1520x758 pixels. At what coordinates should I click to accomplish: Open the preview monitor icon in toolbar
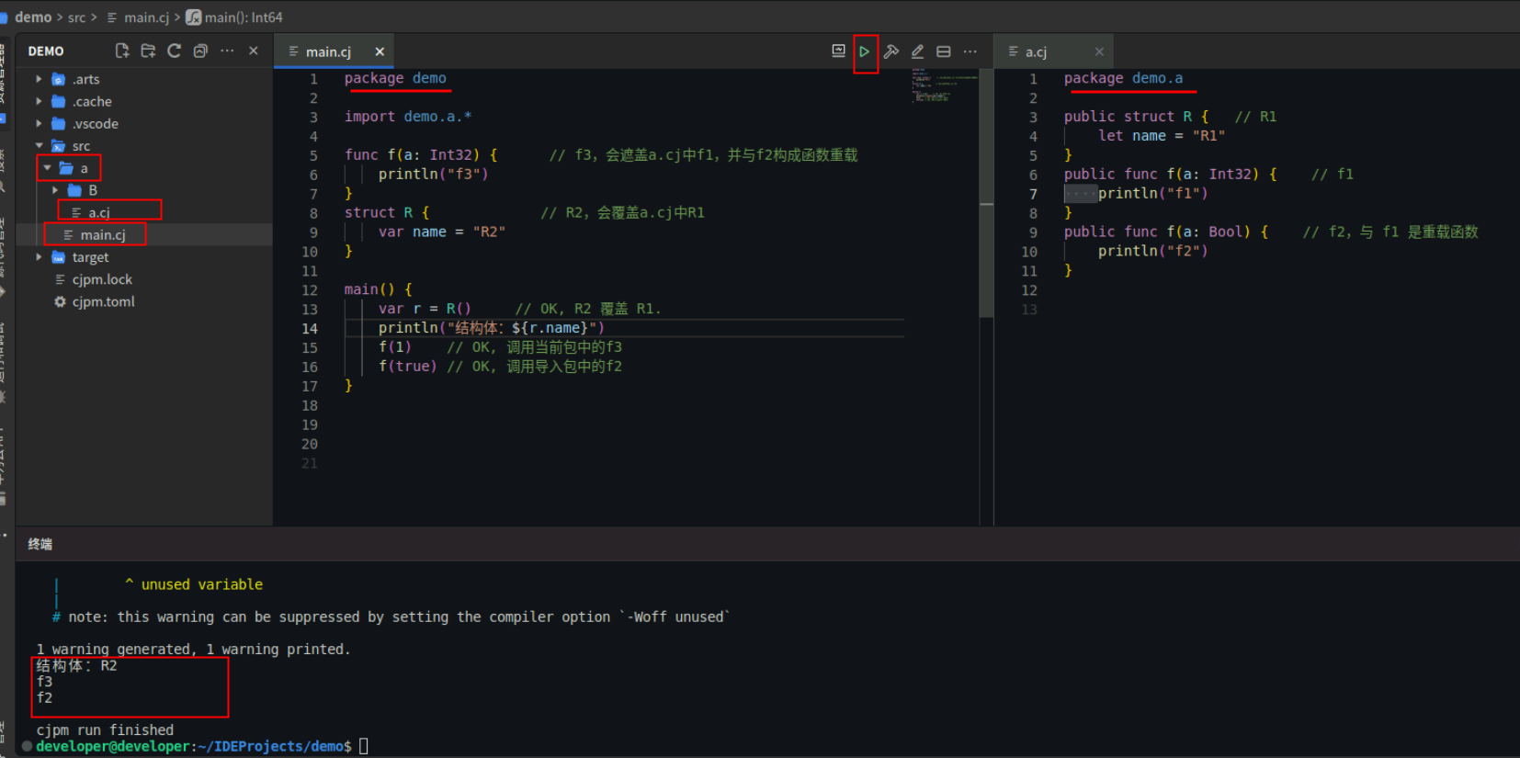click(x=838, y=51)
